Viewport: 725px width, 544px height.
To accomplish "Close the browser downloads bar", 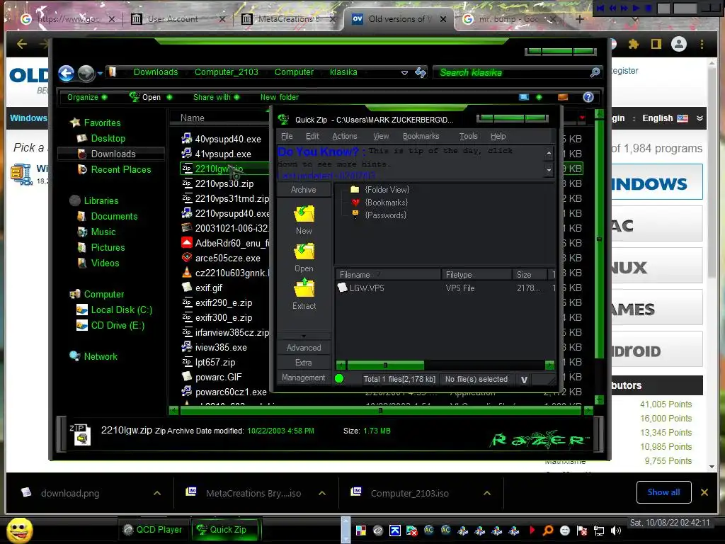I will [704, 492].
